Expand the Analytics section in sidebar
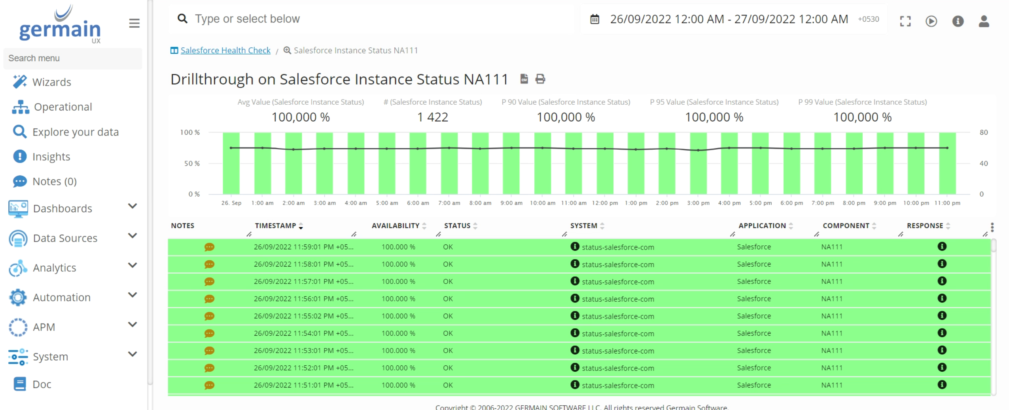Image resolution: width=1009 pixels, height=410 pixels. click(132, 265)
